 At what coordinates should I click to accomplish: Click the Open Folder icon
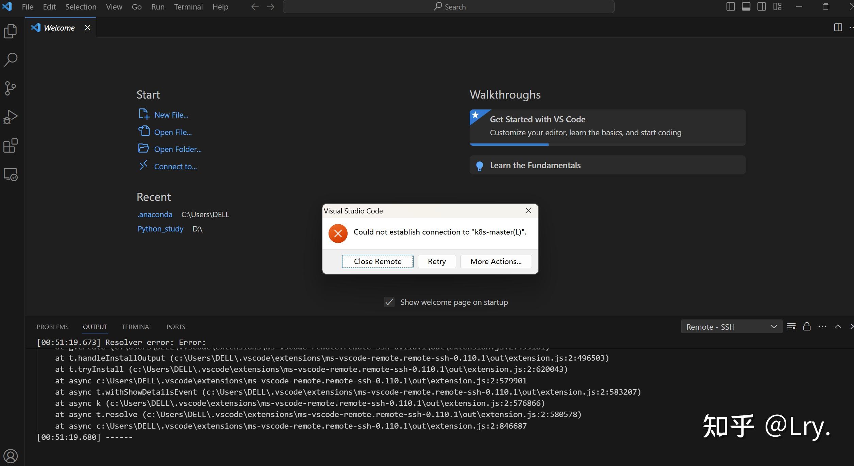tap(144, 149)
